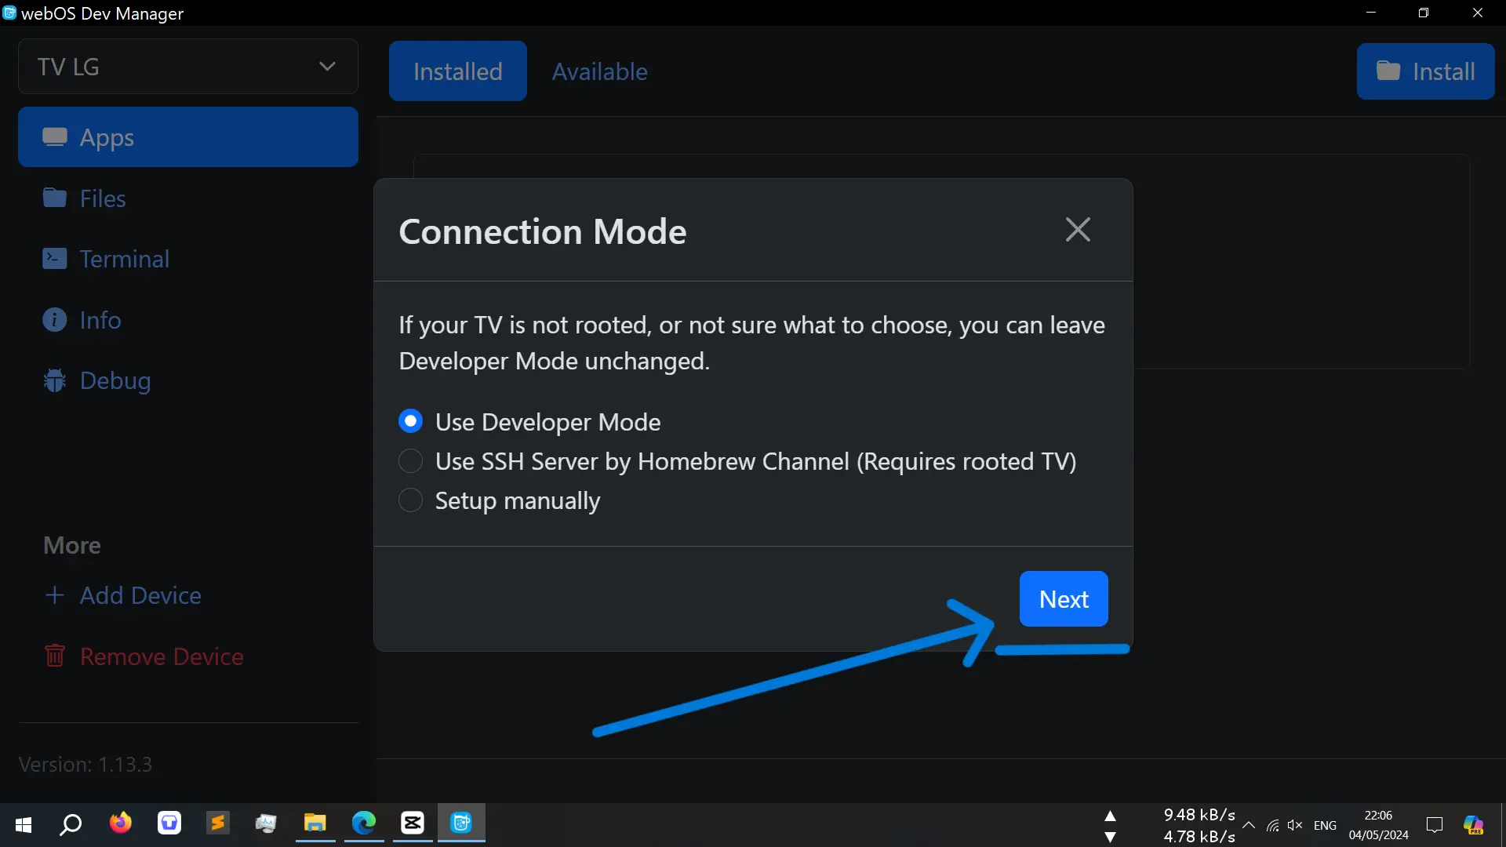The height and width of the screenshot is (847, 1506).
Task: Open the Debug section
Action: tap(115, 380)
